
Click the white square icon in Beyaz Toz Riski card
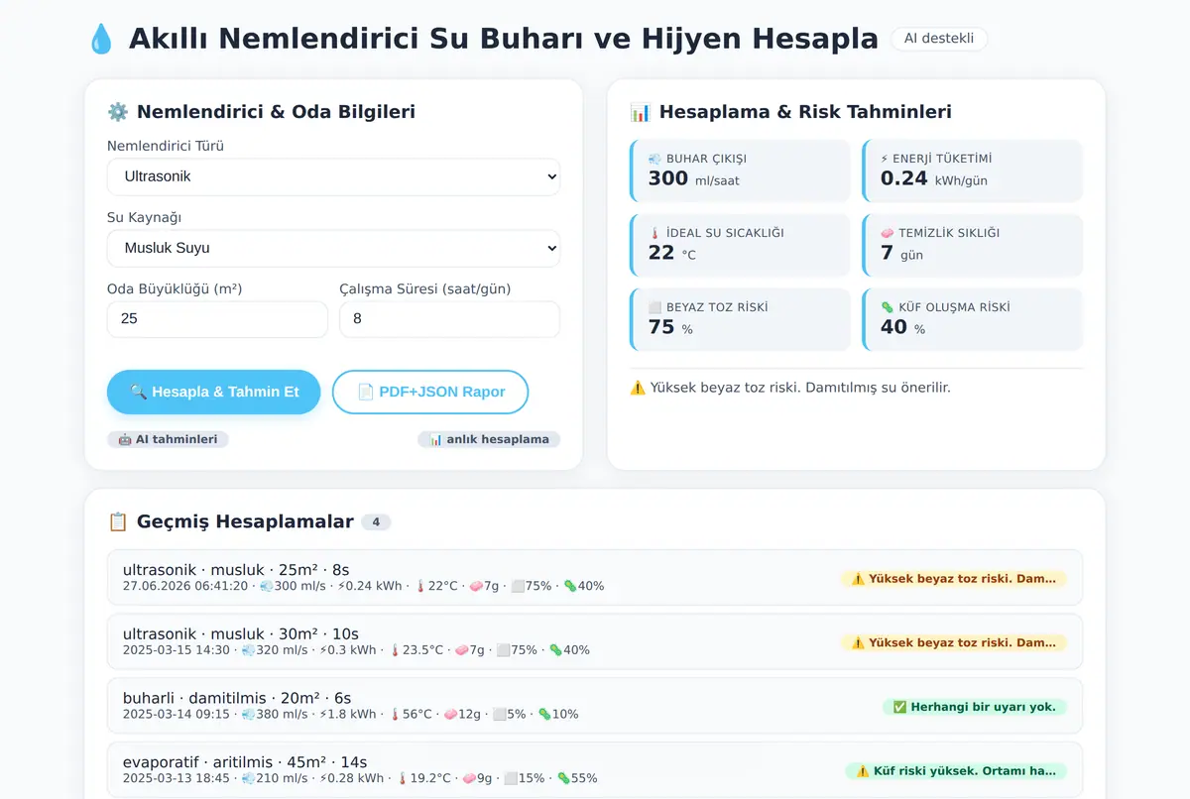coord(654,307)
